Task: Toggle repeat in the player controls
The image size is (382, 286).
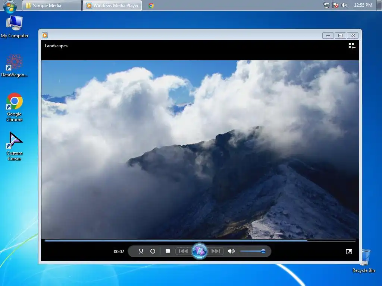Action: (153, 251)
